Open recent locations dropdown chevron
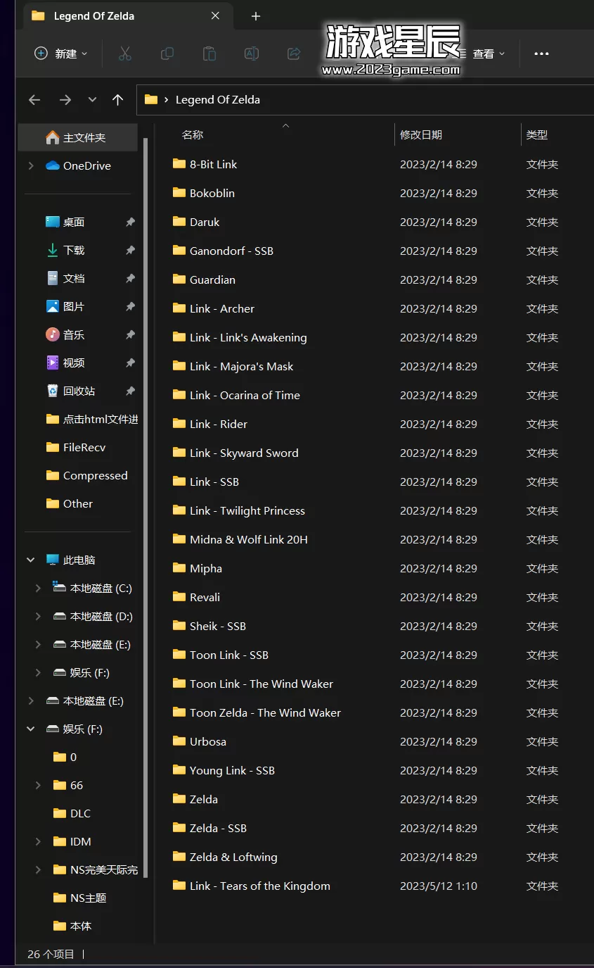Image resolution: width=594 pixels, height=968 pixels. pyautogui.click(x=92, y=100)
